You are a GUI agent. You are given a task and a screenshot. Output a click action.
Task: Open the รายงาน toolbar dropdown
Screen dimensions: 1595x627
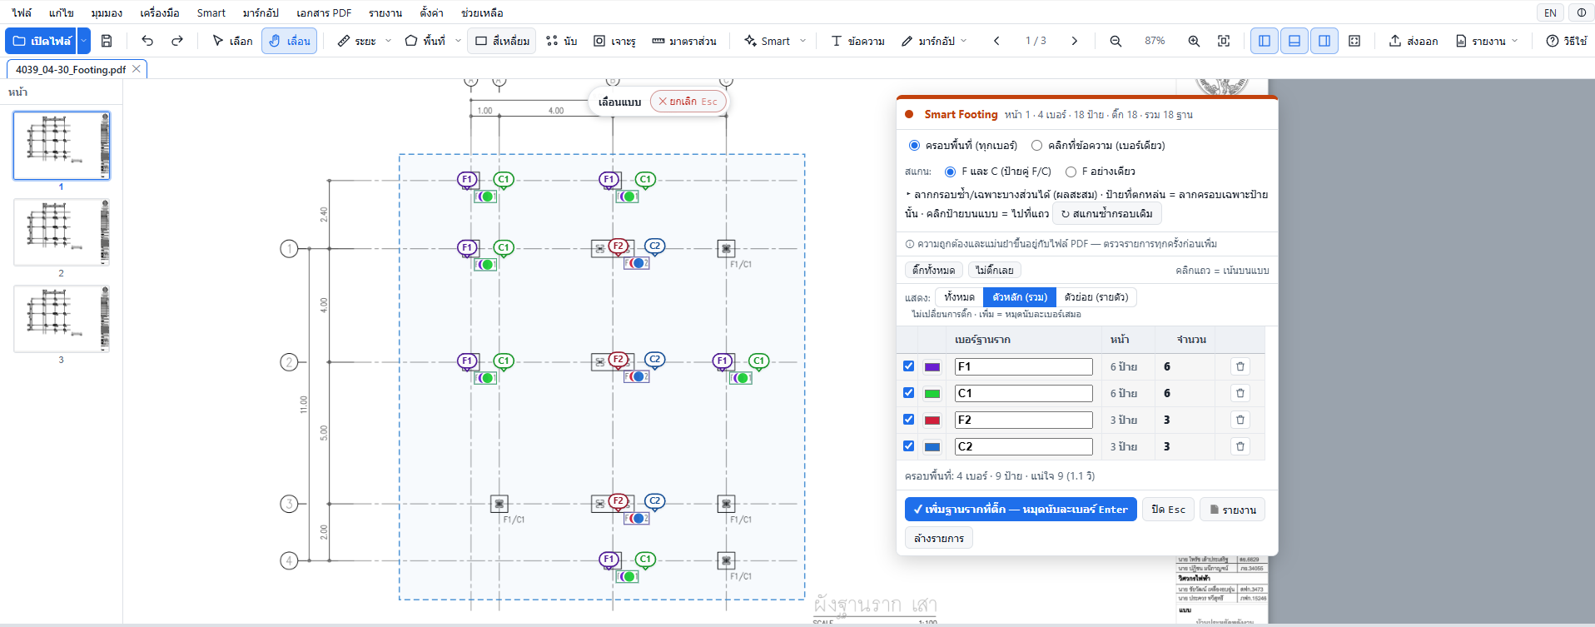point(1487,41)
